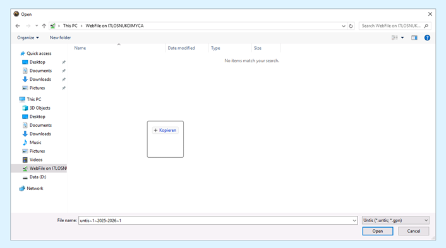The image size is (446, 248).
Task: Open the Data (D:) drive
Action: pos(38,177)
